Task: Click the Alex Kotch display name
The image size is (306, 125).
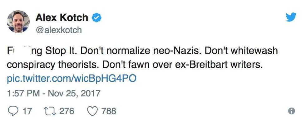Action: 62,18
